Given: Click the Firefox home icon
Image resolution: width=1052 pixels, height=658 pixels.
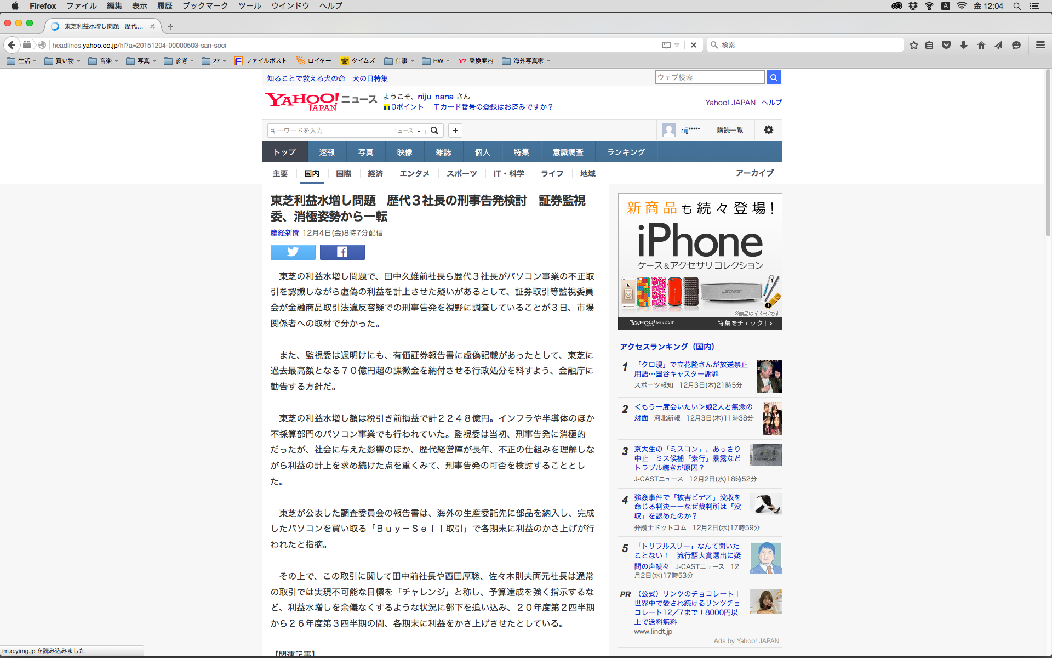Looking at the screenshot, I should click(981, 45).
